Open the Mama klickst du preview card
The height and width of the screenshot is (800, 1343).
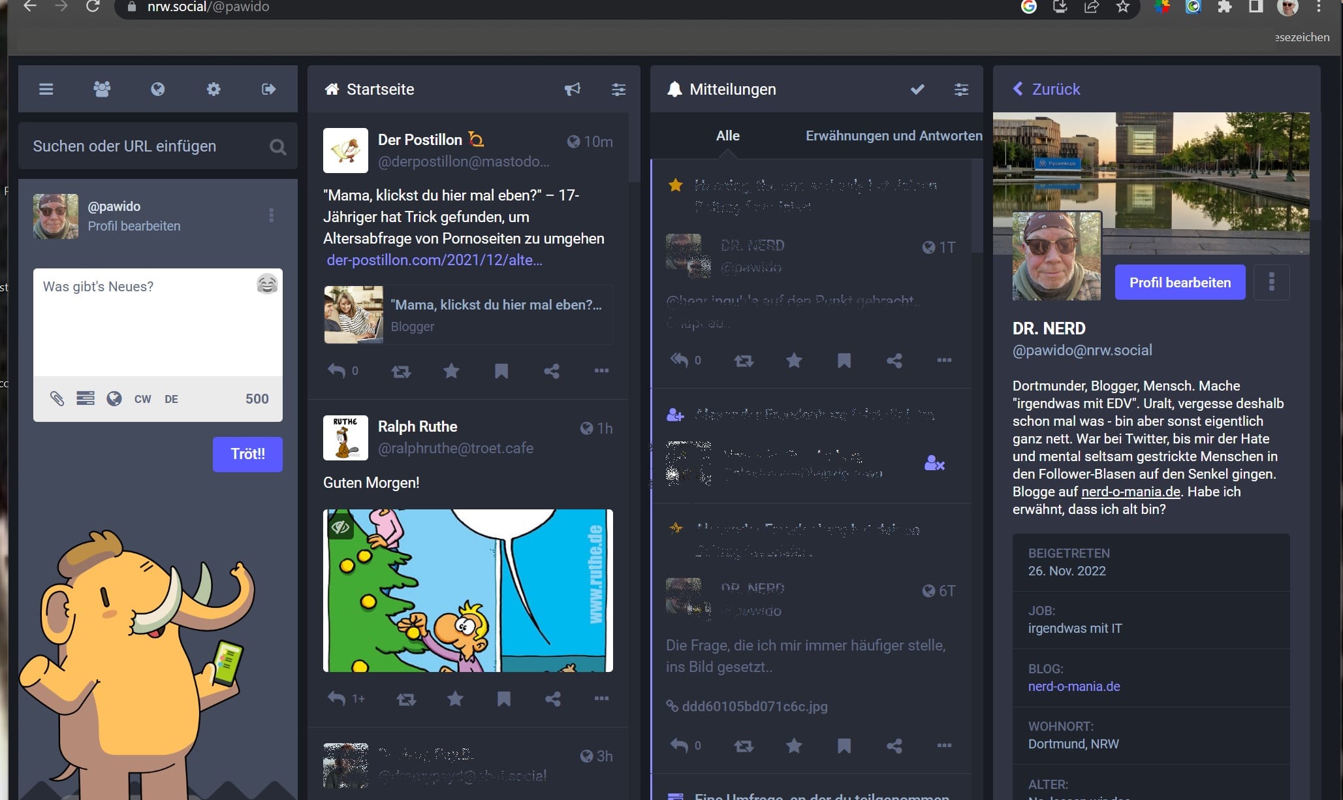tap(468, 315)
